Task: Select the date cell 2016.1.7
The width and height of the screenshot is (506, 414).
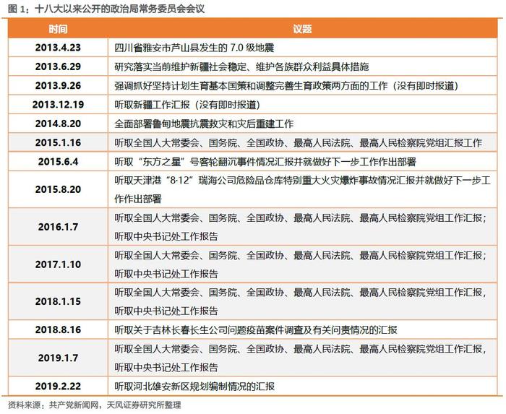Action: 58,227
